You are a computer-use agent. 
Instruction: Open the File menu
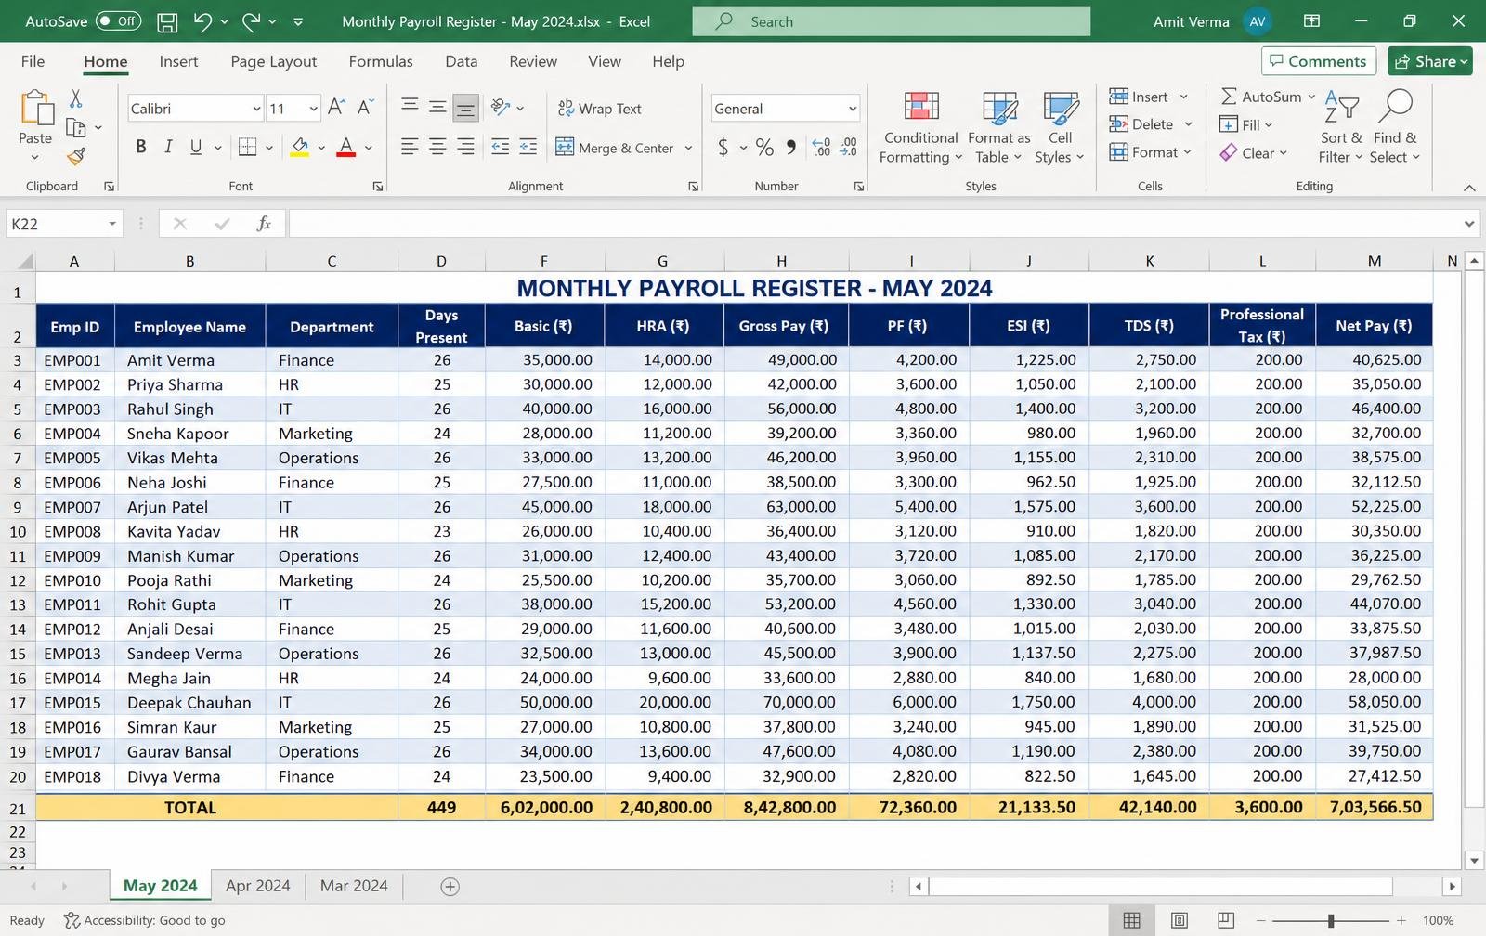(x=33, y=61)
